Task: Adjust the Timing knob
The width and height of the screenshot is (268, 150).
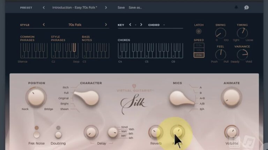Action: tap(243, 33)
